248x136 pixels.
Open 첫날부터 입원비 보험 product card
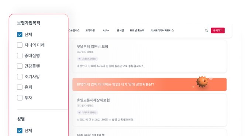tap(149, 57)
